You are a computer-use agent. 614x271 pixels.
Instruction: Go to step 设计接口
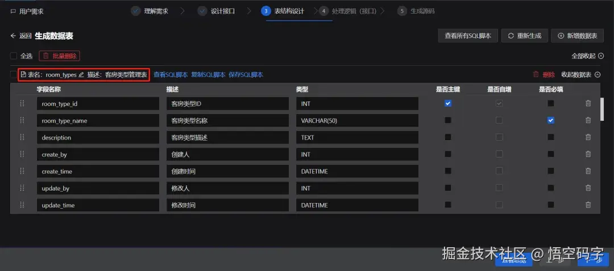216,11
